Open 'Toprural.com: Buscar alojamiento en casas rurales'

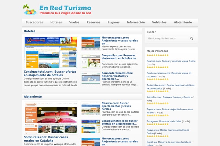coord(170,111)
